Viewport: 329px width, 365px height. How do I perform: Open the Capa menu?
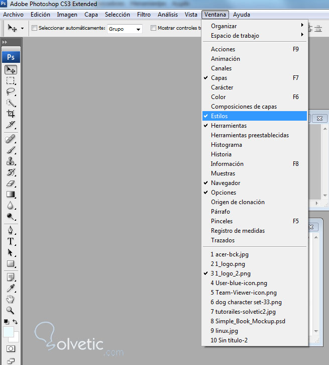tap(91, 15)
